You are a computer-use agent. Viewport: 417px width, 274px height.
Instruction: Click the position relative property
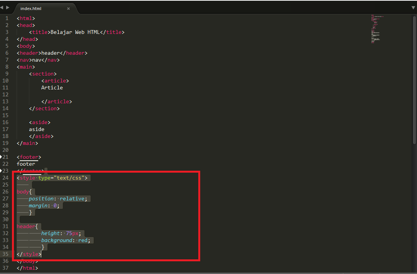pyautogui.click(x=58, y=198)
